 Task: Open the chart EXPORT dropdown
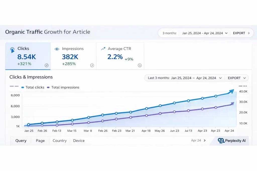click(x=236, y=78)
